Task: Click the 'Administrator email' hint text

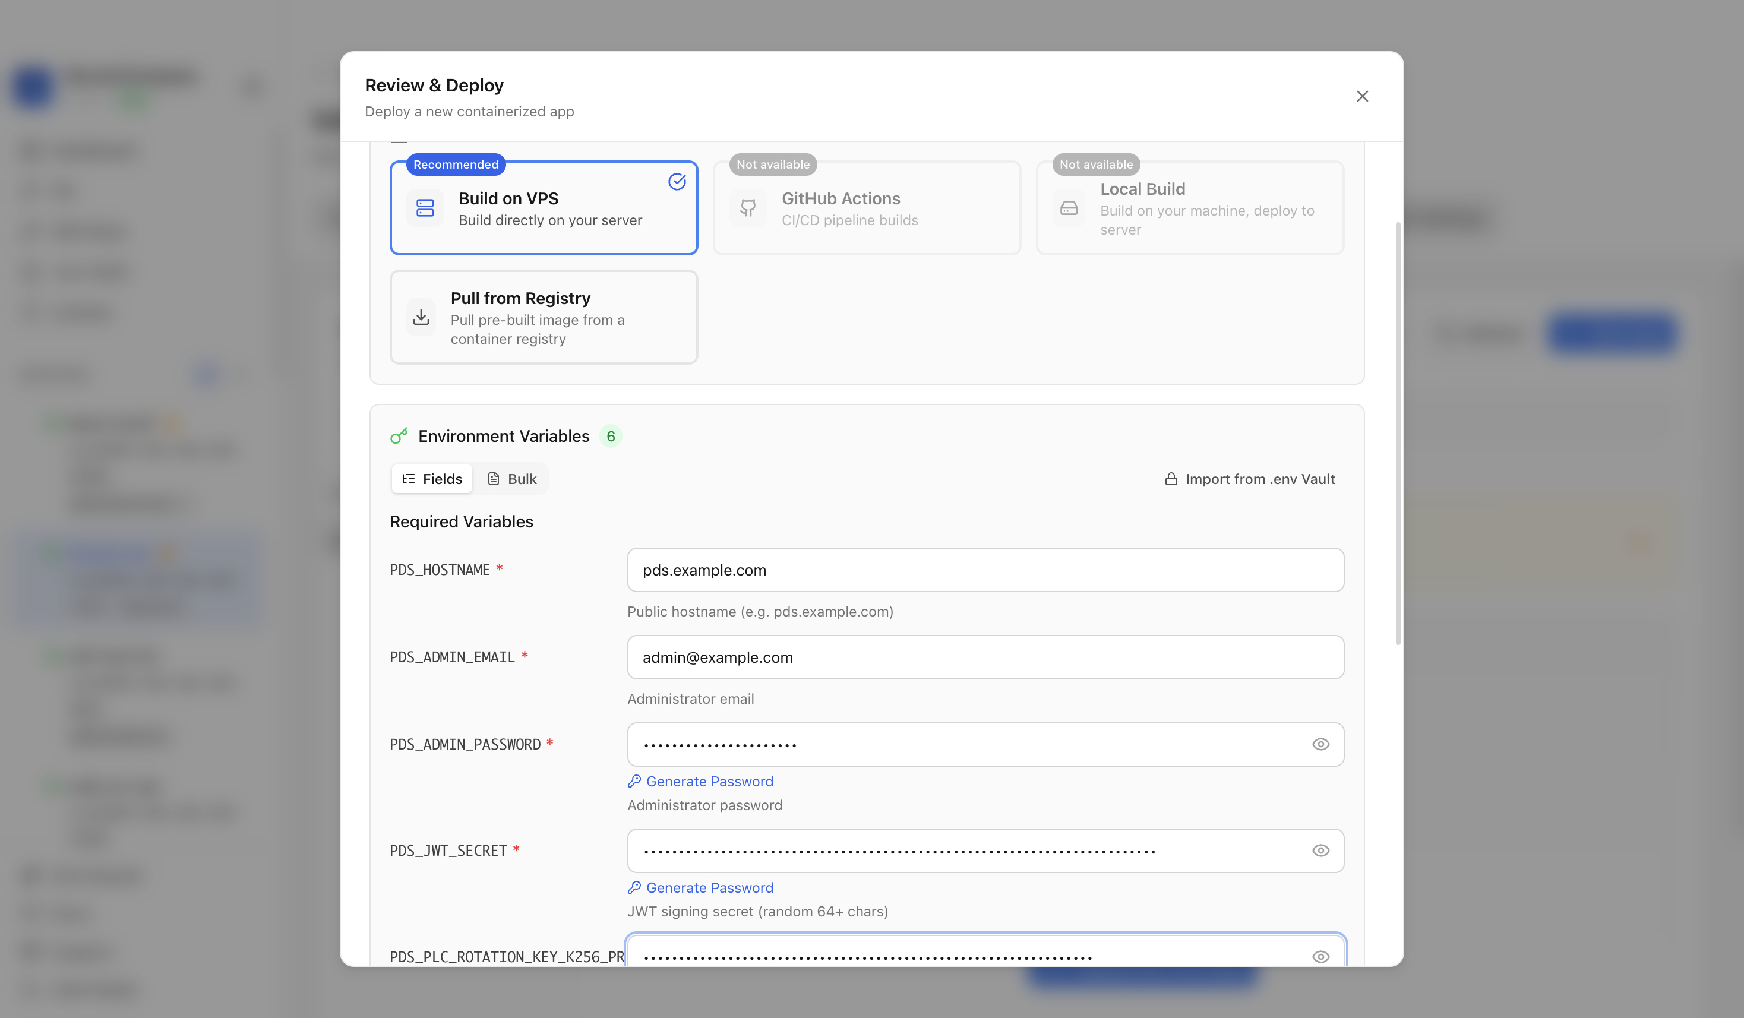Action: click(x=690, y=699)
